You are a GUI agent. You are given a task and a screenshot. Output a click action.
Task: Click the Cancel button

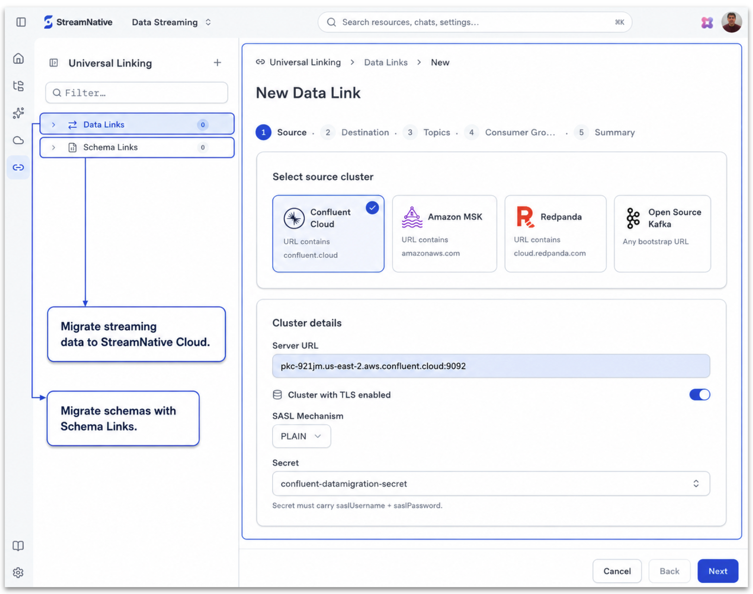click(617, 571)
